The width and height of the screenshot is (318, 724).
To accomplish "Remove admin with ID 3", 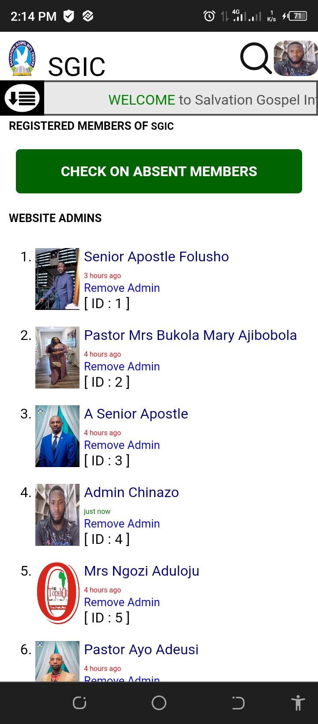I will (x=122, y=445).
